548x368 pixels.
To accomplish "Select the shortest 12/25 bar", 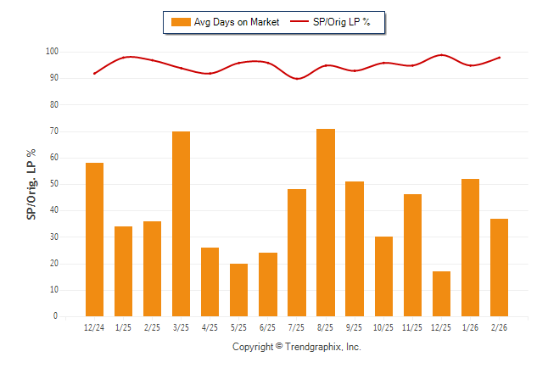I will point(441,293).
